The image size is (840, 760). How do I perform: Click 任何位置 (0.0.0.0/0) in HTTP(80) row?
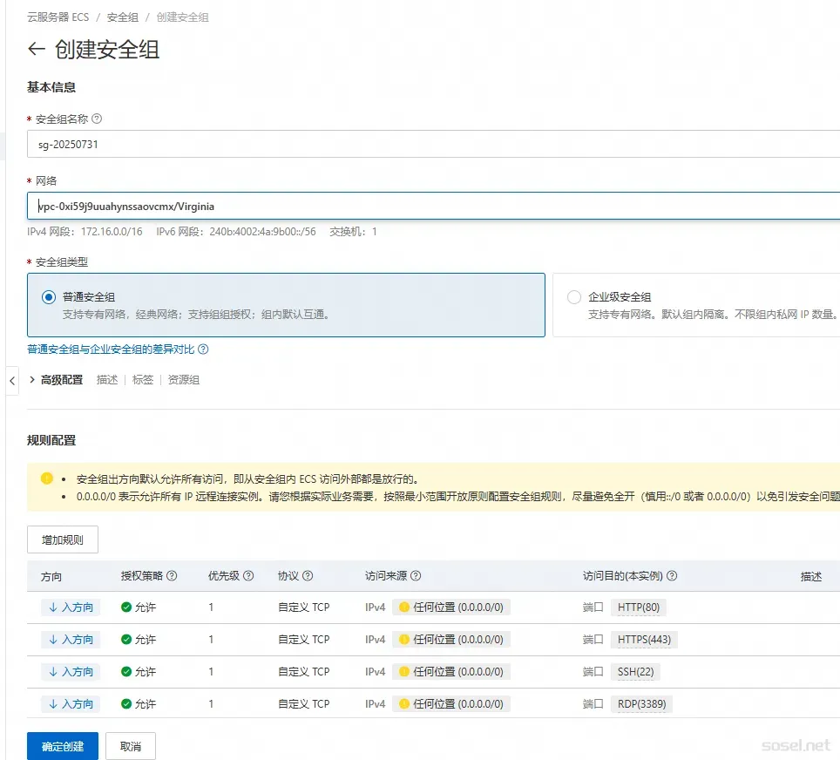click(451, 607)
